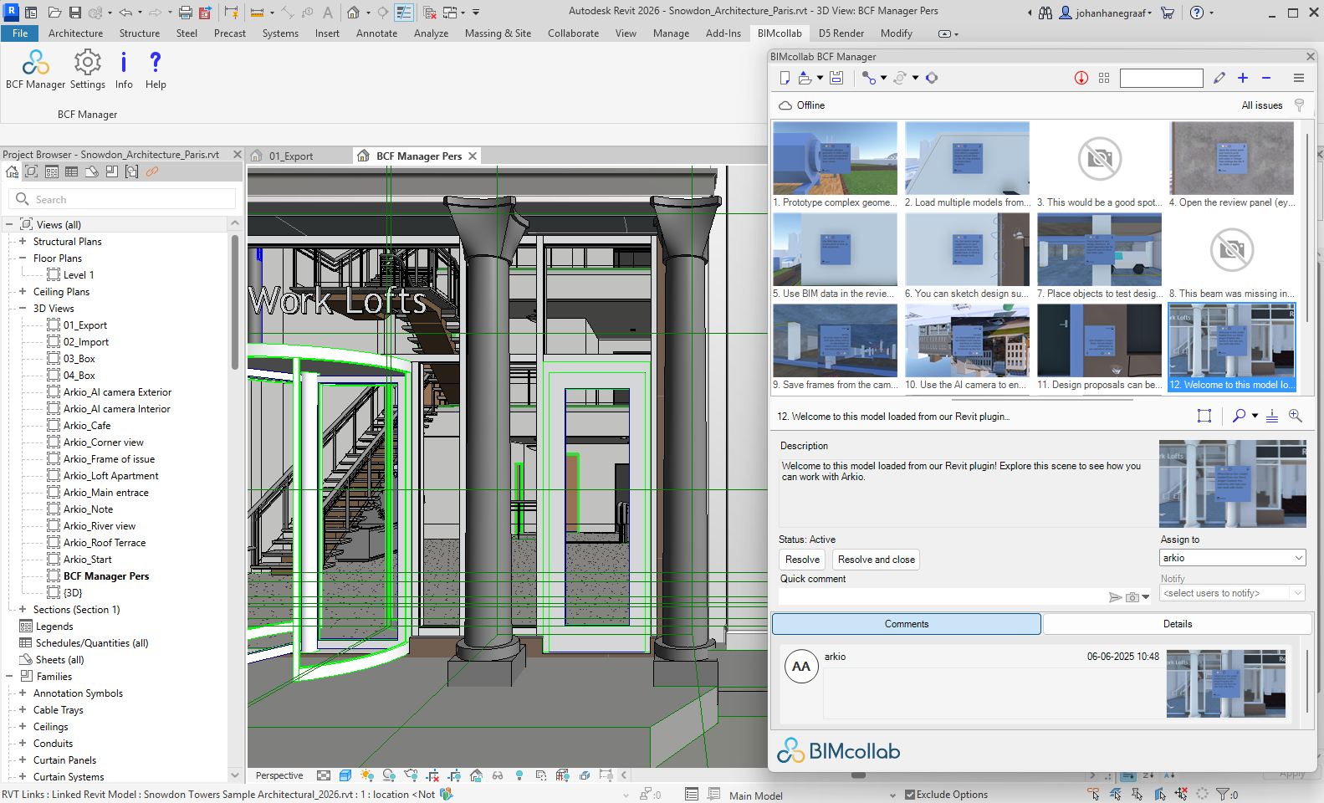Select issue 10 Use the AI camera thumbnail
1324x803 pixels.
click(967, 348)
